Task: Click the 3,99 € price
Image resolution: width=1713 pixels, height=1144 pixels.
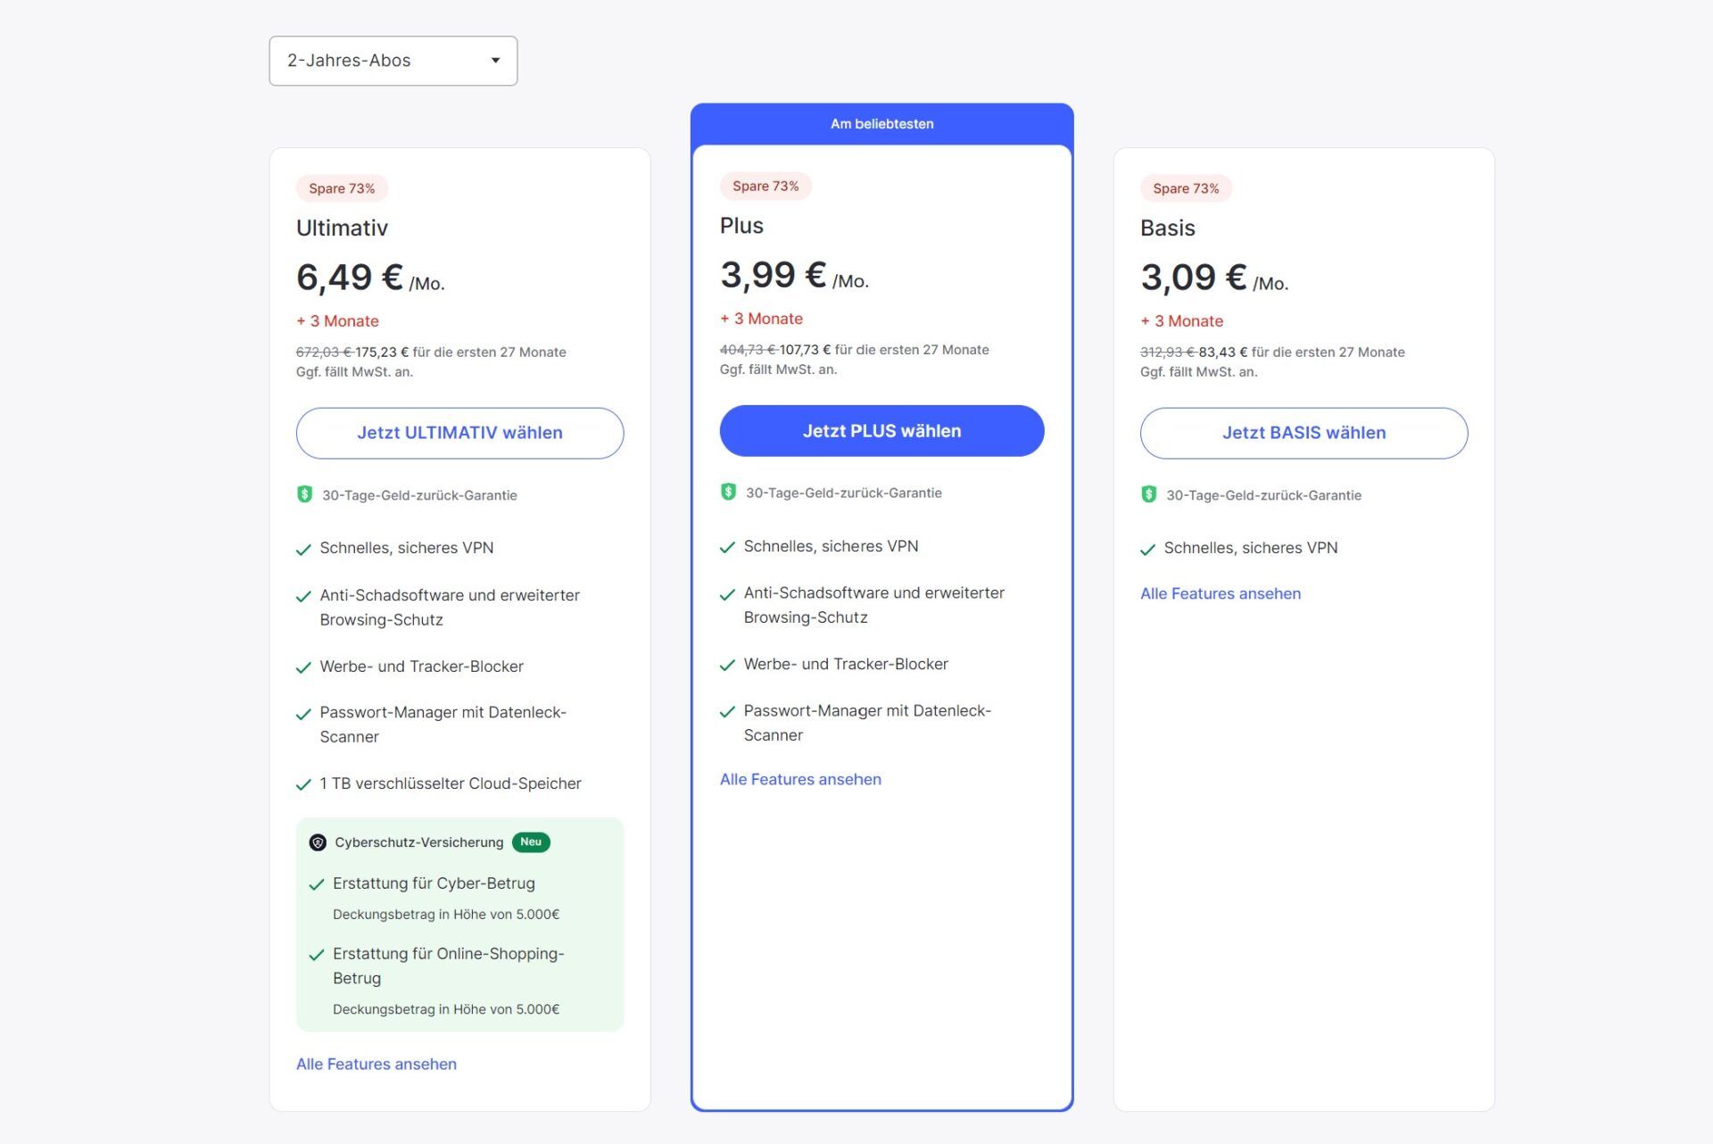Action: coord(774,275)
